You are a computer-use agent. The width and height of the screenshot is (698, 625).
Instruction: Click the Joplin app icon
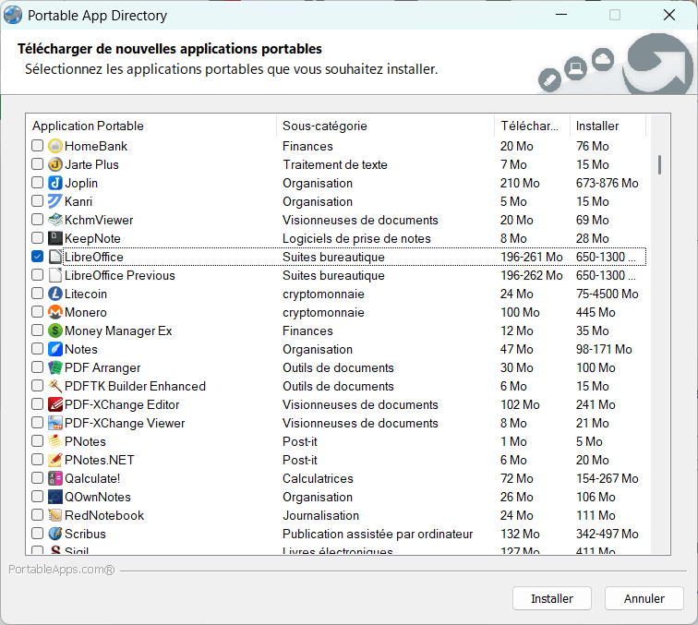click(x=55, y=183)
